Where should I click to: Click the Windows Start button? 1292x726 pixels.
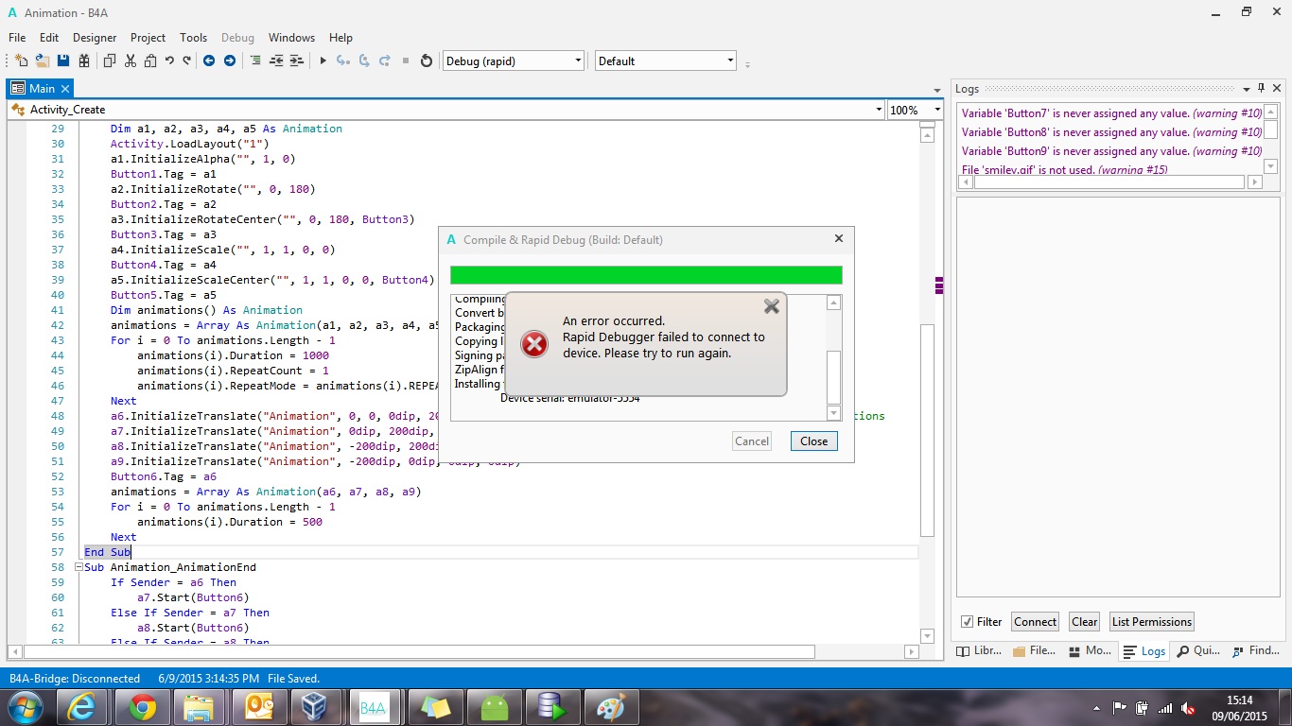tap(25, 707)
